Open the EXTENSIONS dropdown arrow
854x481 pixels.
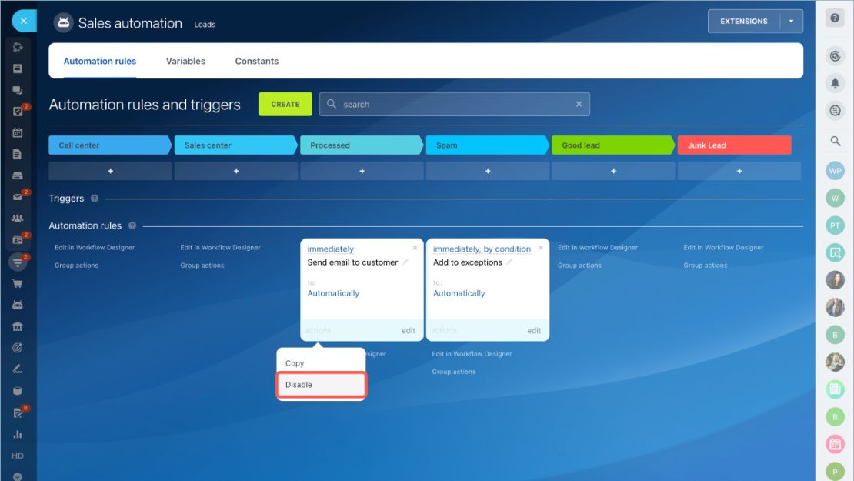[792, 22]
